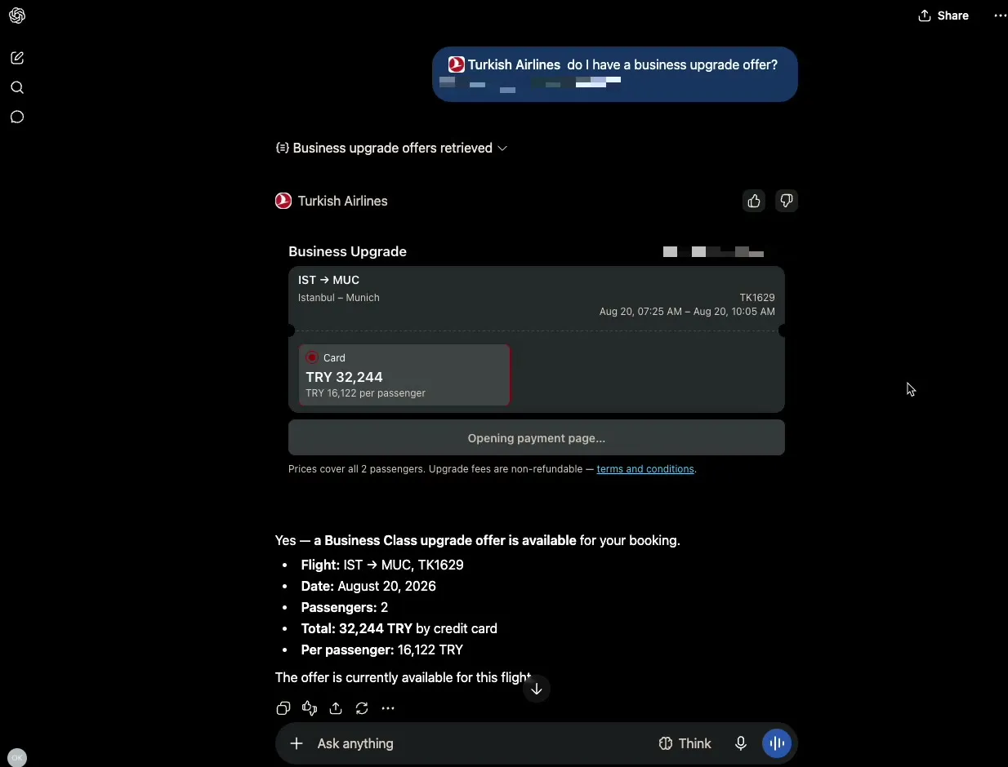1008x767 pixels.
Task: Click the Opening payment page button
Action: coord(537,438)
